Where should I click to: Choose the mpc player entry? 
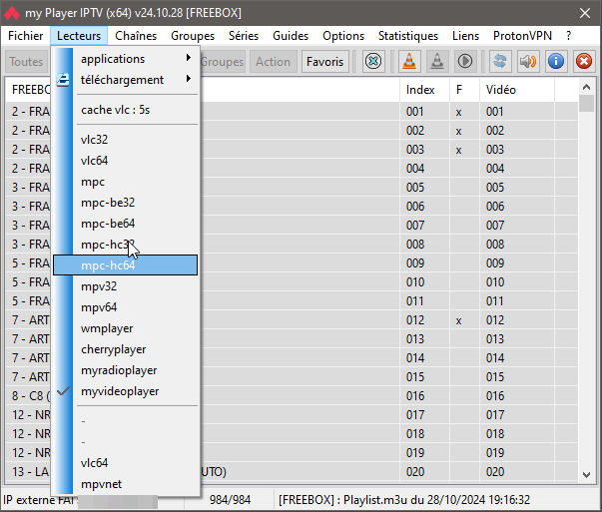(x=125, y=182)
